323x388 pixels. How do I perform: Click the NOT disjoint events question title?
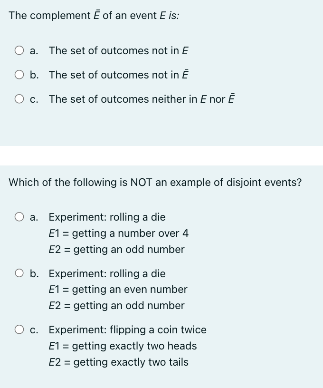click(155, 182)
